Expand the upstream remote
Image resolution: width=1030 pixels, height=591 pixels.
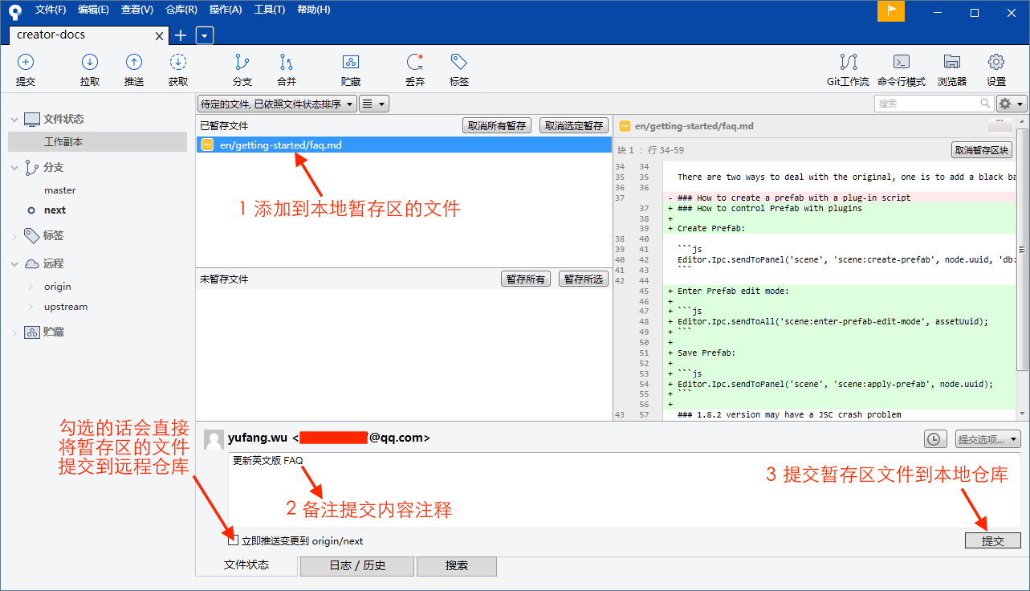(x=31, y=307)
